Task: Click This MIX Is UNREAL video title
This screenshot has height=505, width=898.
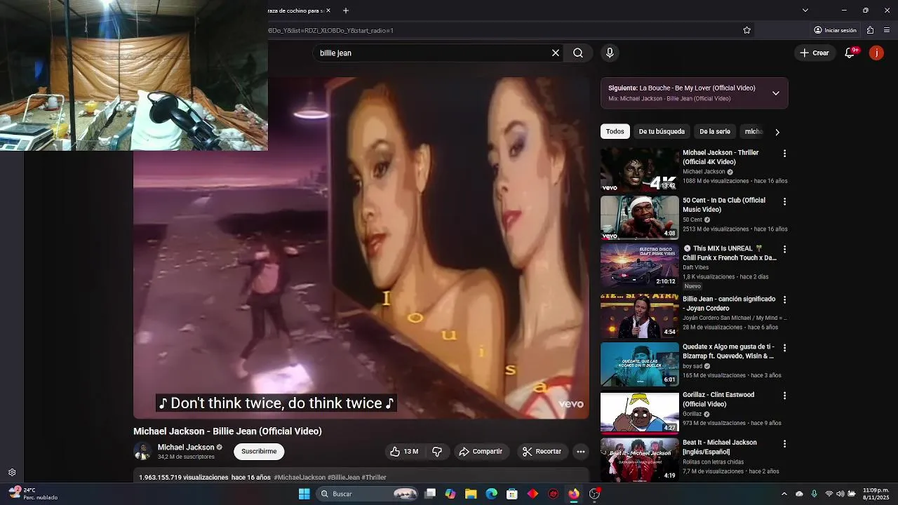Action: [730, 253]
